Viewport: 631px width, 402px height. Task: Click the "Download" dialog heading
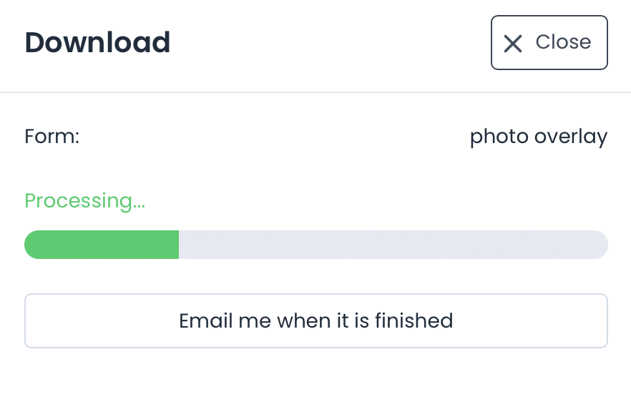click(97, 43)
